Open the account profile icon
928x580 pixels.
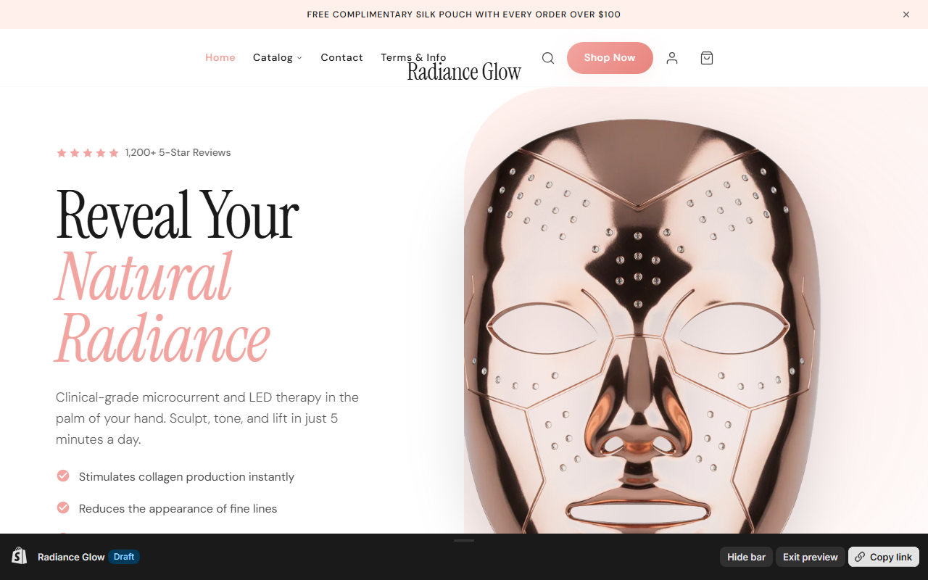pos(672,58)
